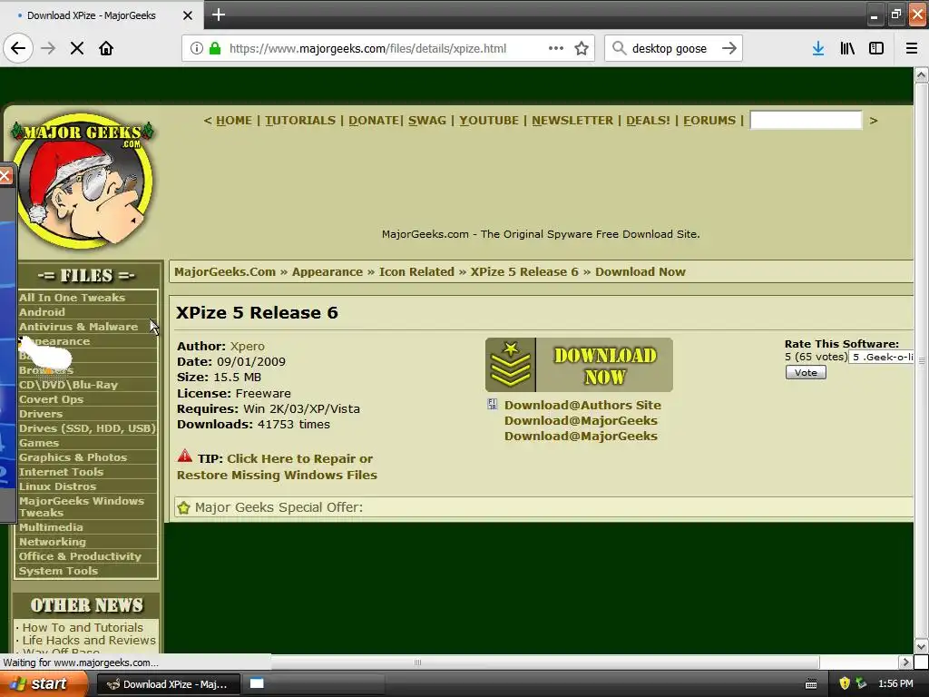Stop loading the page
Image resolution: width=929 pixels, height=697 pixels.
point(76,48)
